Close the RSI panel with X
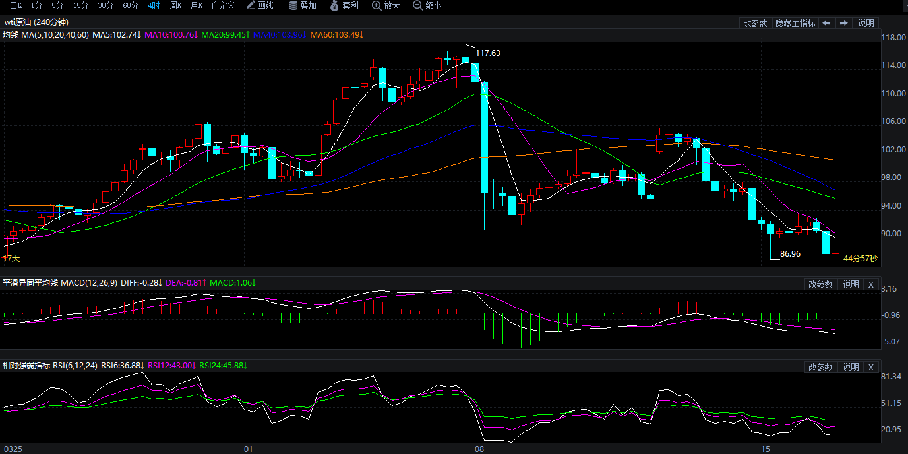The height and width of the screenshot is (454, 908). (870, 367)
